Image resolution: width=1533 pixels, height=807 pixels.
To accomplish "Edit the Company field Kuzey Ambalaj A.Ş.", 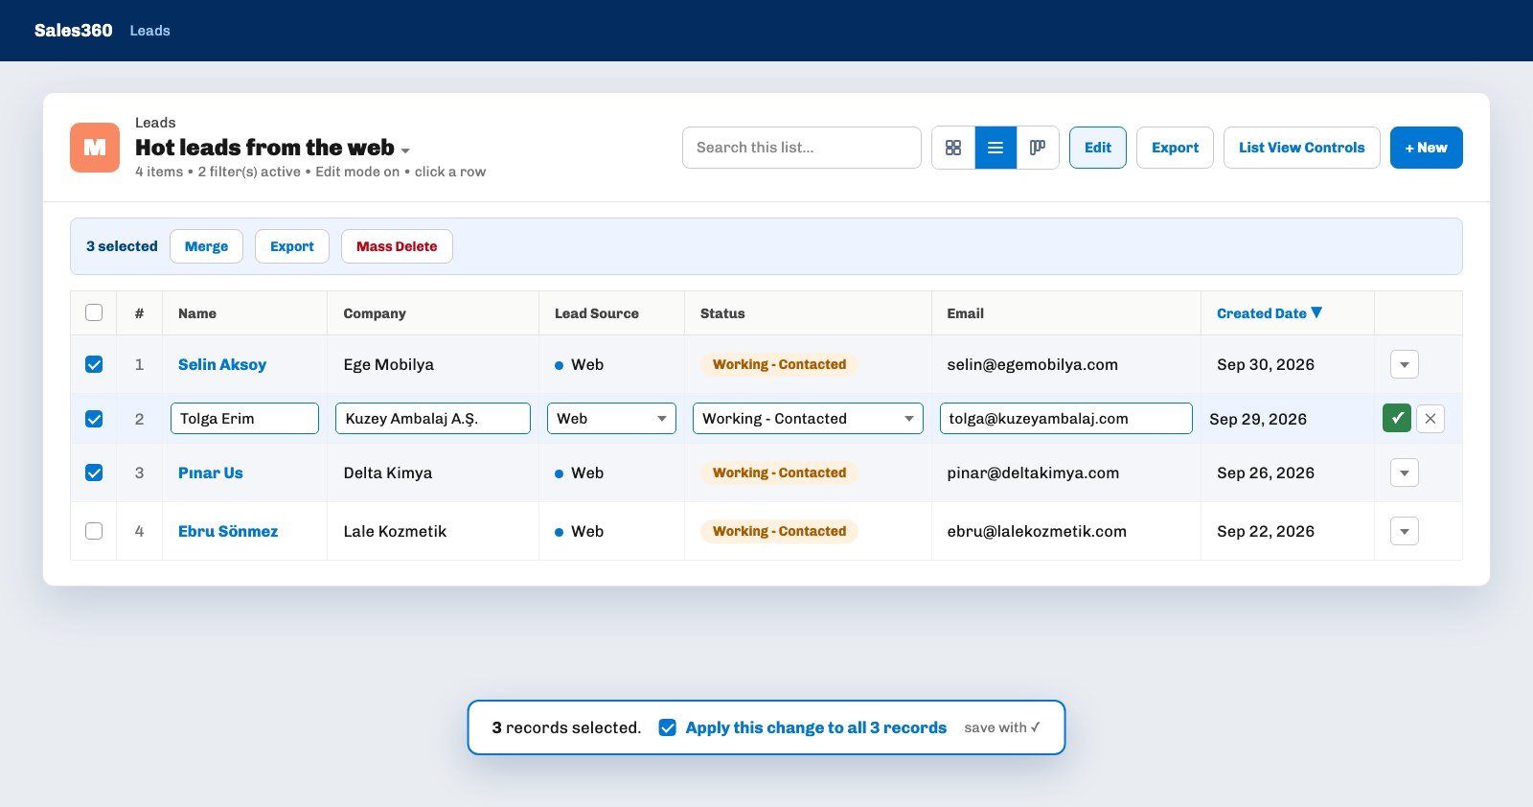I will click(x=433, y=419).
